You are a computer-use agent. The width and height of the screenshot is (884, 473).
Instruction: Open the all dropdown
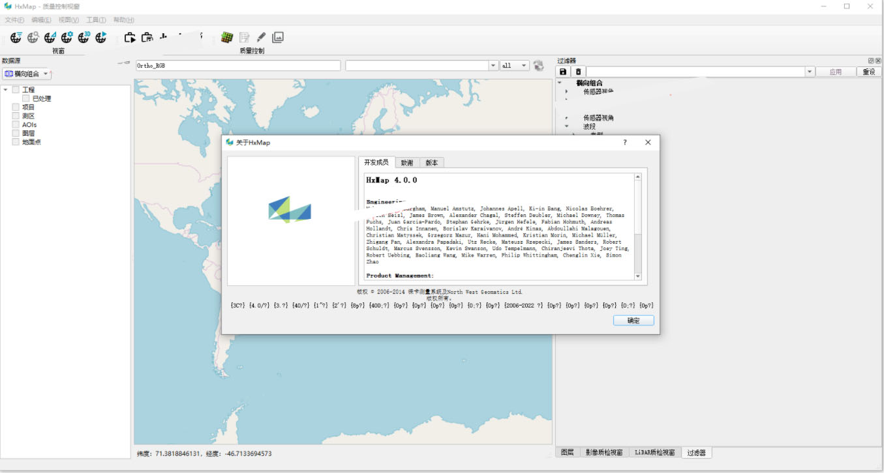point(515,66)
